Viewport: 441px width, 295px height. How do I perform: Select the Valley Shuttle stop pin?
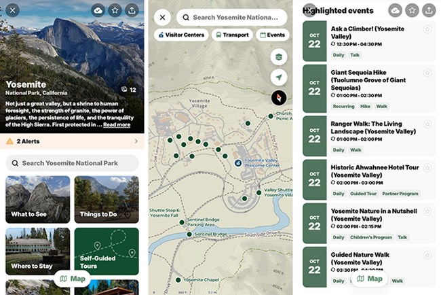(x=258, y=193)
